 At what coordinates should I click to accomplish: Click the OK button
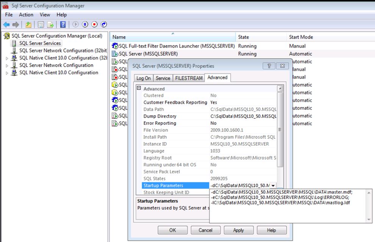pyautogui.click(x=172, y=230)
